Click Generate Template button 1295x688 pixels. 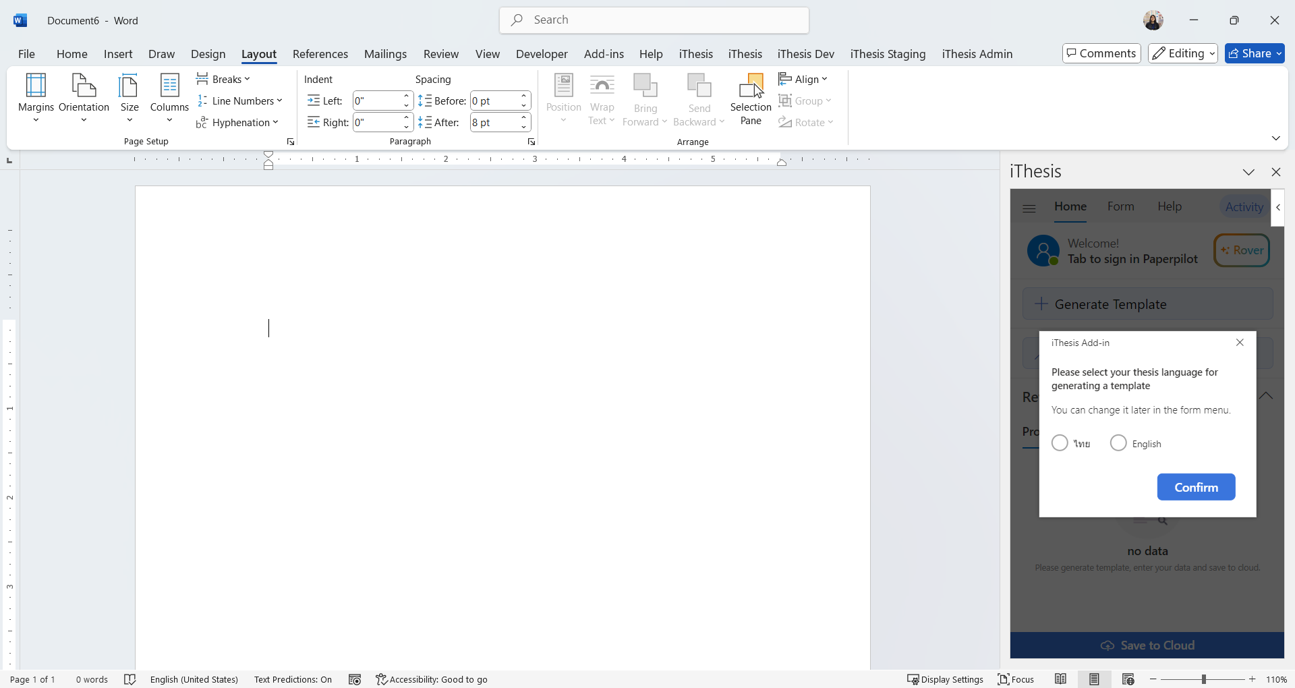pyautogui.click(x=1147, y=304)
